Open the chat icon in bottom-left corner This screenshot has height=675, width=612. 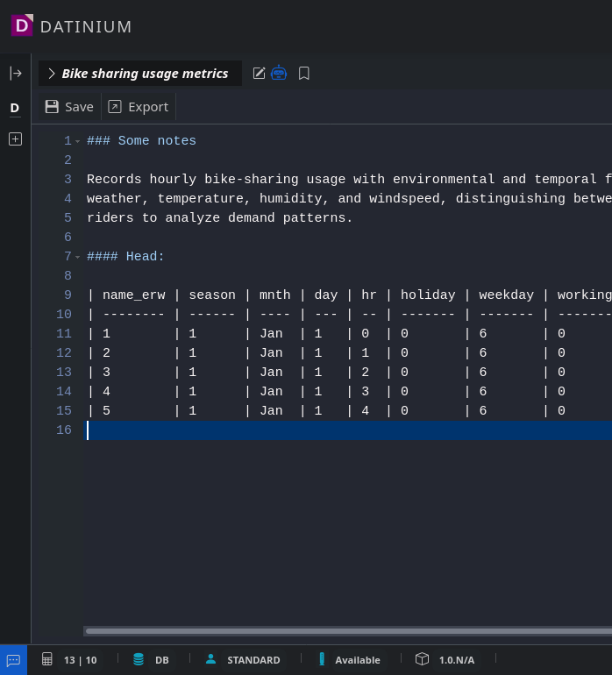click(13, 660)
